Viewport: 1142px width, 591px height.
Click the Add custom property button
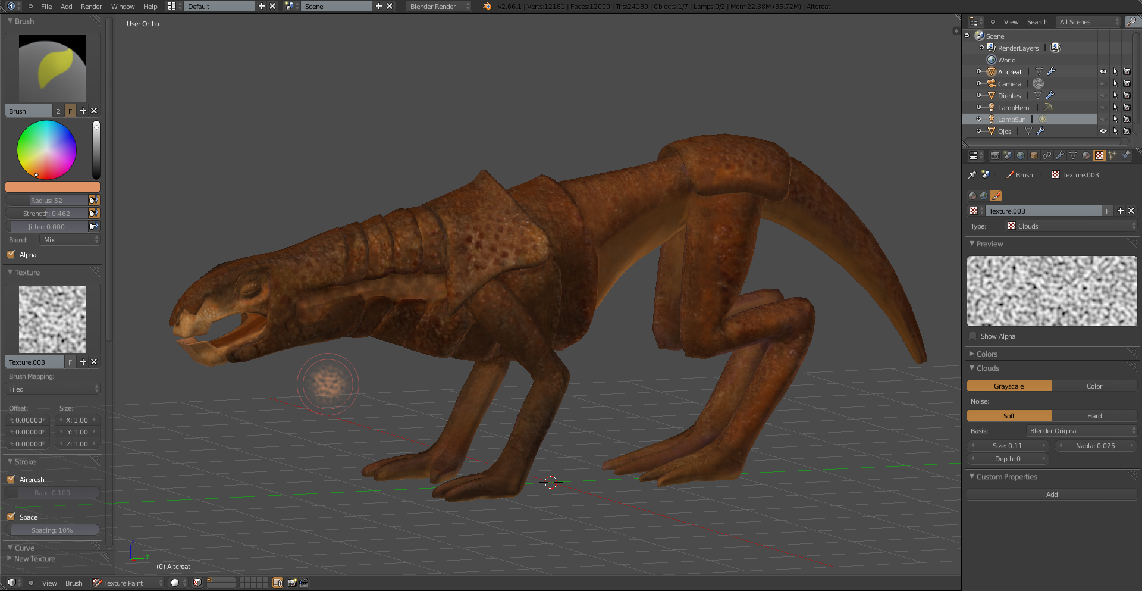coord(1052,495)
